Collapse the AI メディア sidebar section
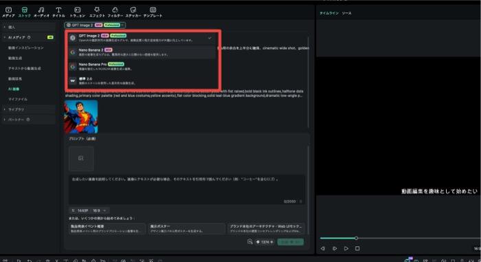 point(28,37)
